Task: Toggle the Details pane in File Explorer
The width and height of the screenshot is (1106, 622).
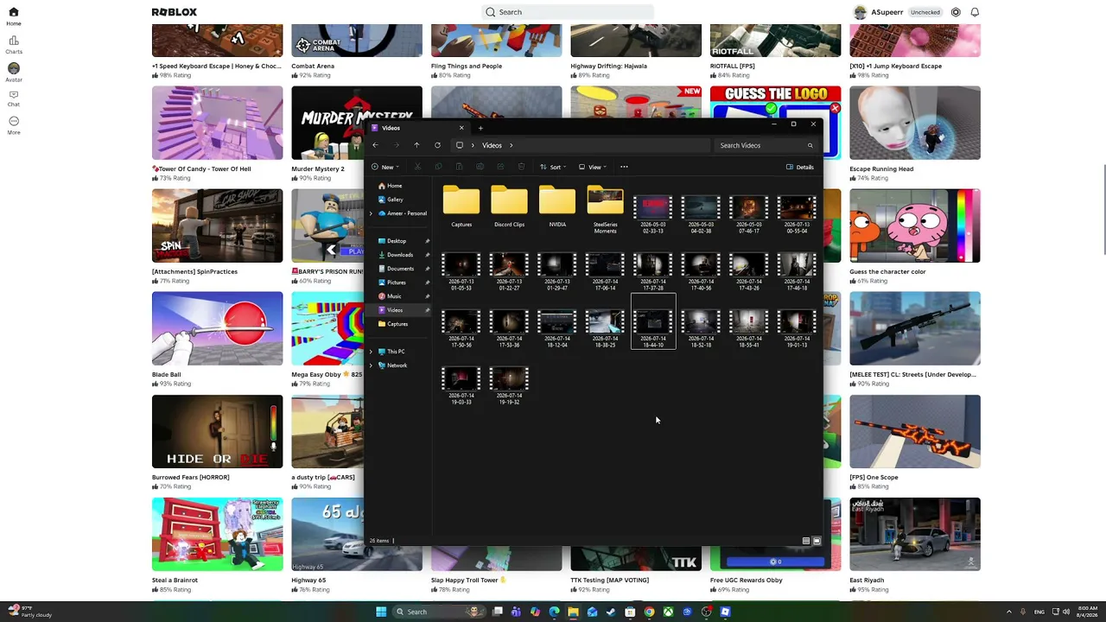Action: [800, 167]
